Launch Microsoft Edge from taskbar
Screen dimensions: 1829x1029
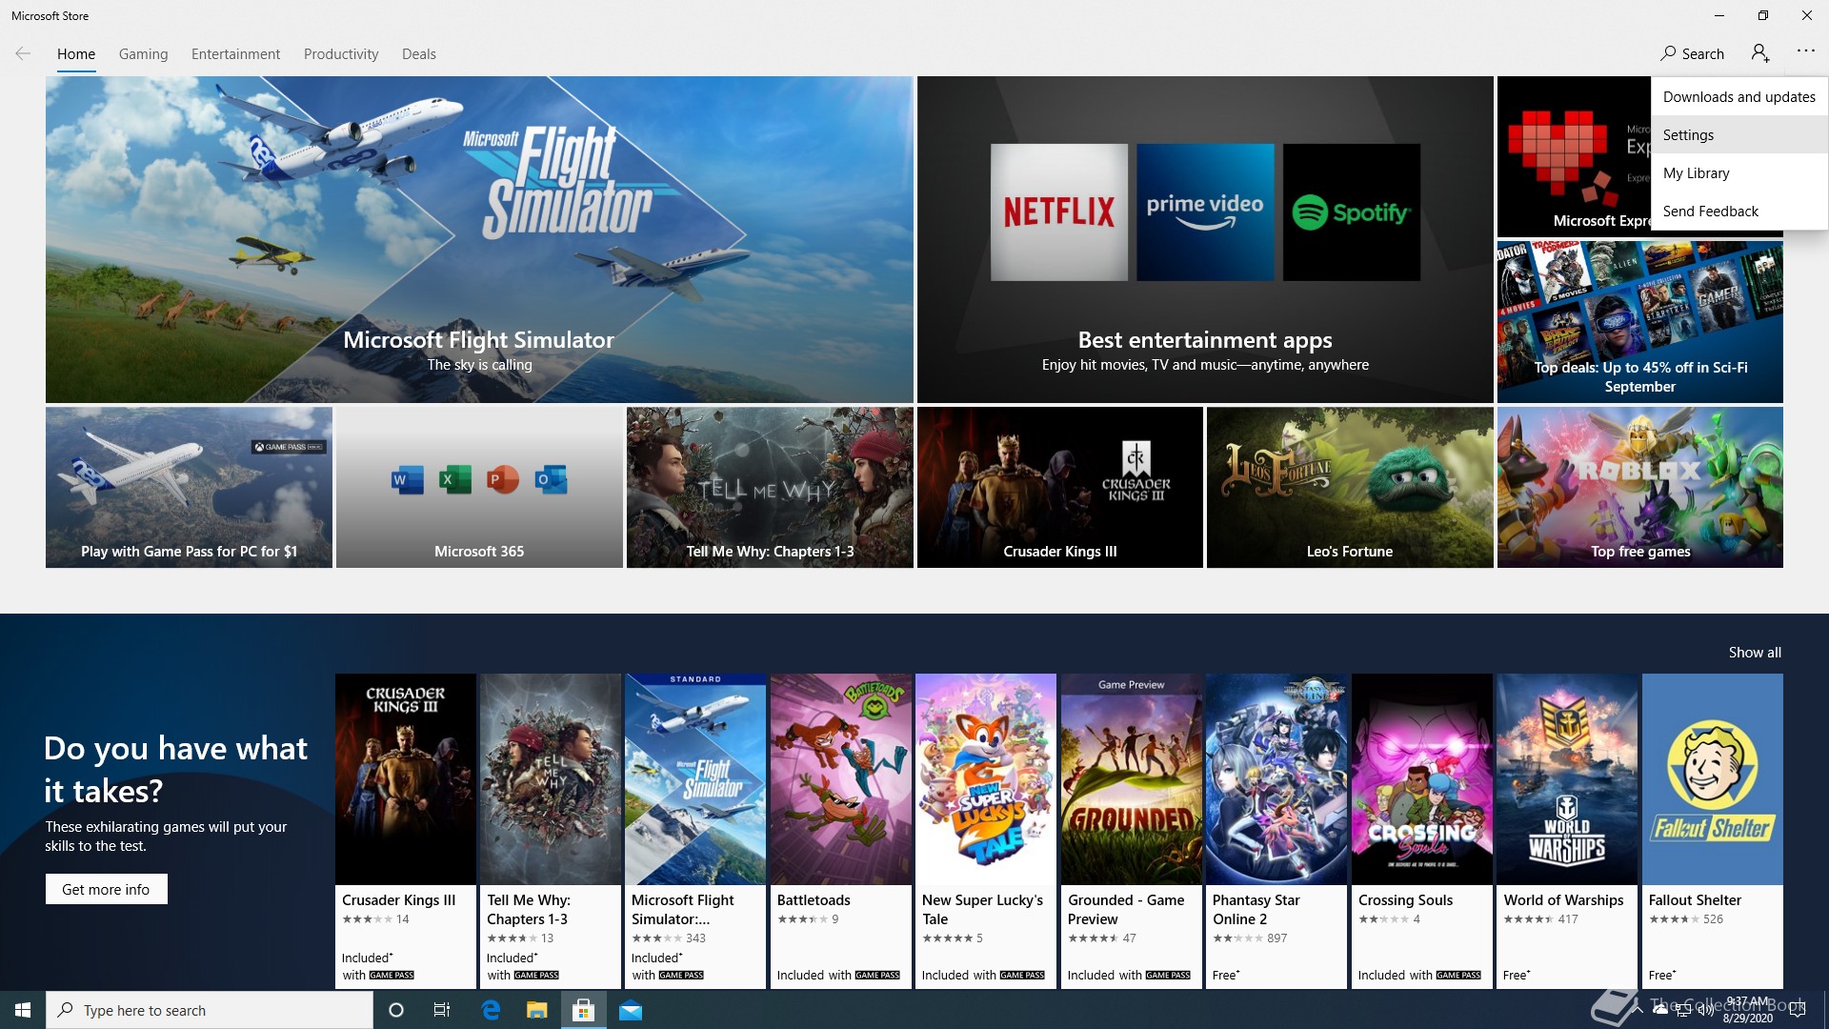(x=491, y=1010)
